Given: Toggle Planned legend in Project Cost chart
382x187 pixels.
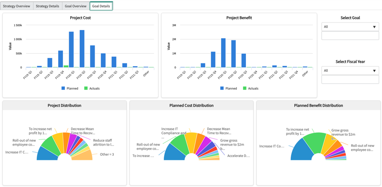Looking at the screenshot, I should tap(70, 89).
